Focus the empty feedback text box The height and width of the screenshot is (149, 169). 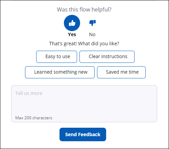tap(84, 104)
